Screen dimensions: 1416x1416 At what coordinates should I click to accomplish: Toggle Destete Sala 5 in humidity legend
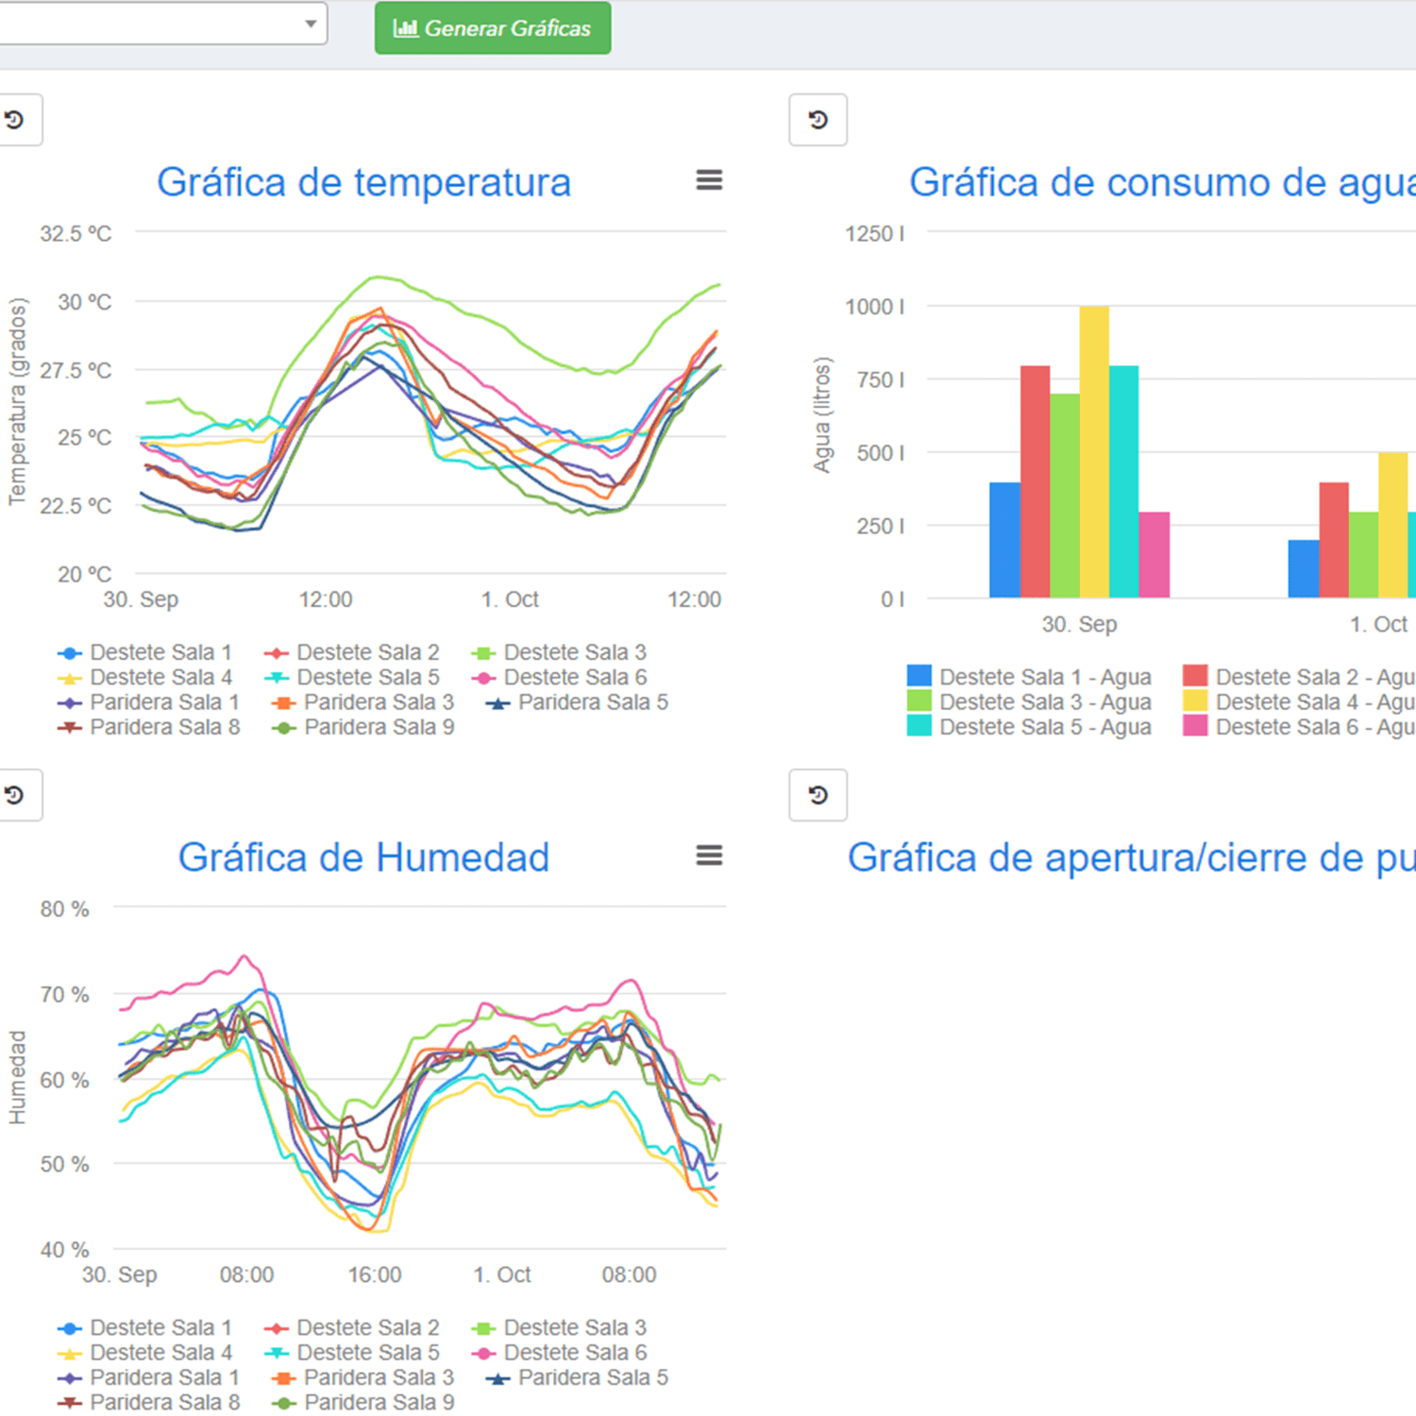pos(352,1353)
